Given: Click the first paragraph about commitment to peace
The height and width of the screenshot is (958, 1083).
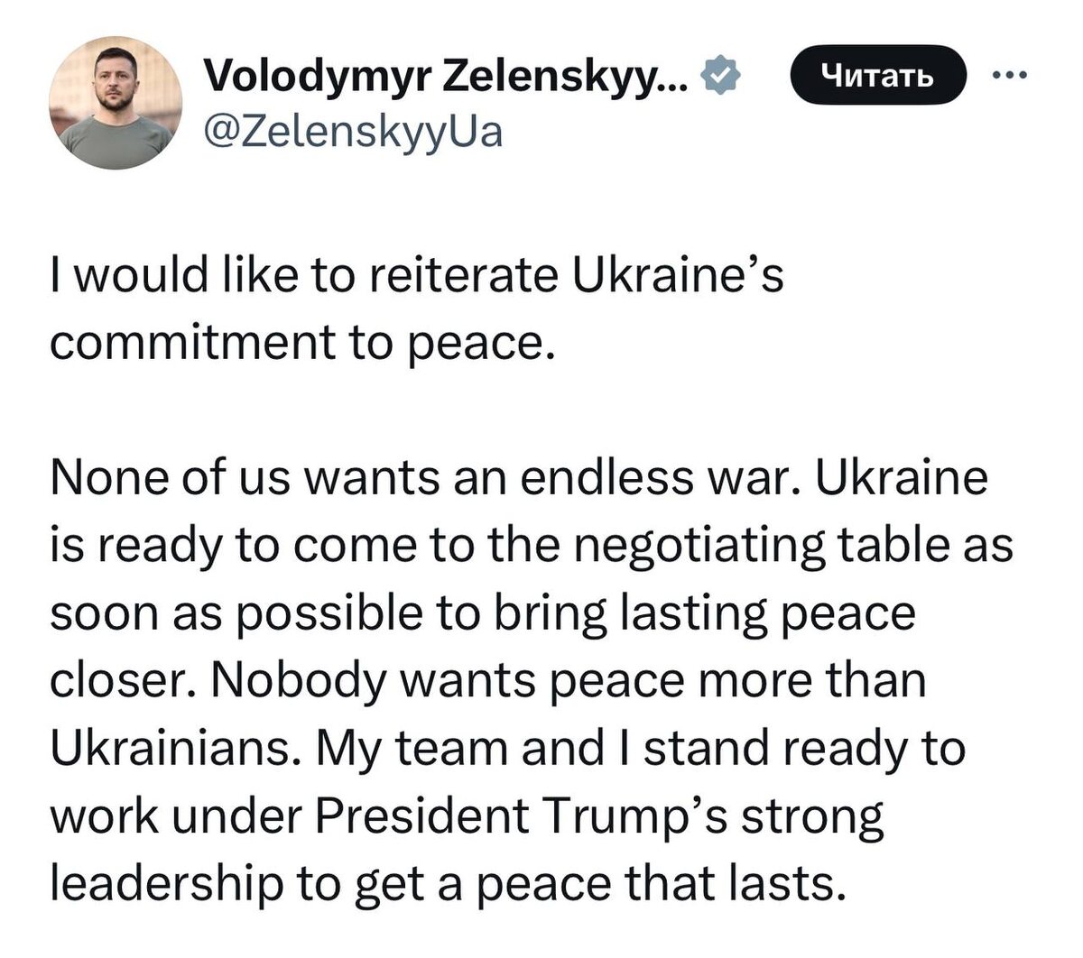Looking at the screenshot, I should click(x=415, y=309).
